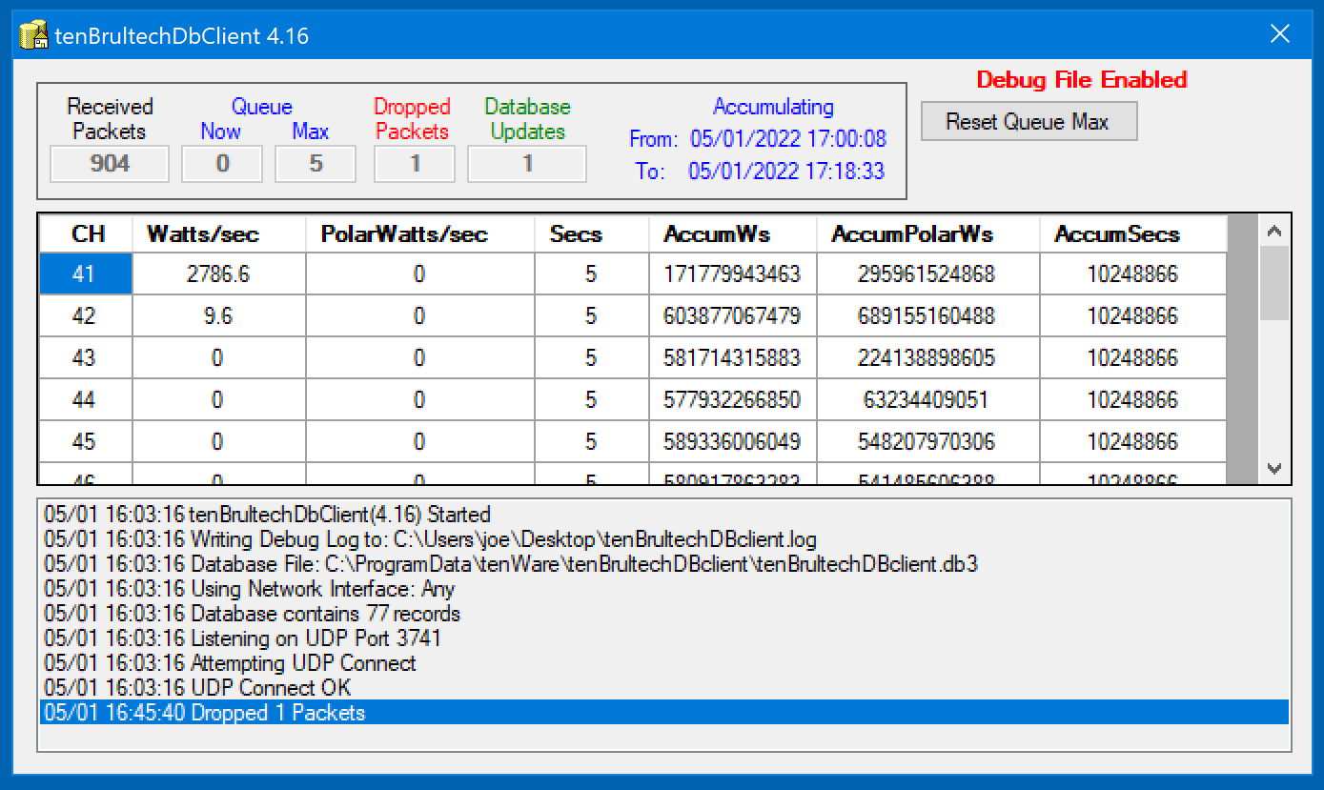Select the Dropped Packets counter field

415,164
